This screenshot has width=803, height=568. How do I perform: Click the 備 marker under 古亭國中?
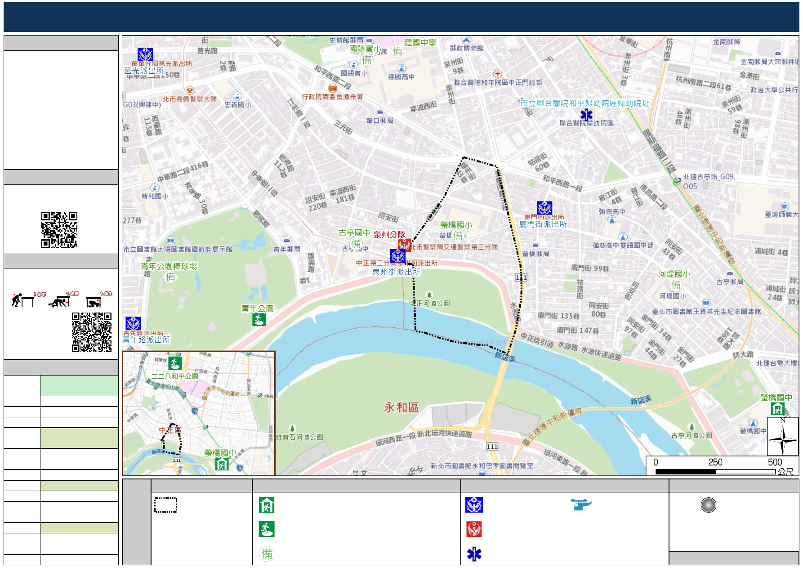357,244
